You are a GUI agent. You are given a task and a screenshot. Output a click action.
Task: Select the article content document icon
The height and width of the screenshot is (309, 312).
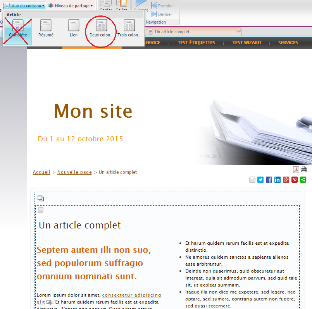click(41, 210)
